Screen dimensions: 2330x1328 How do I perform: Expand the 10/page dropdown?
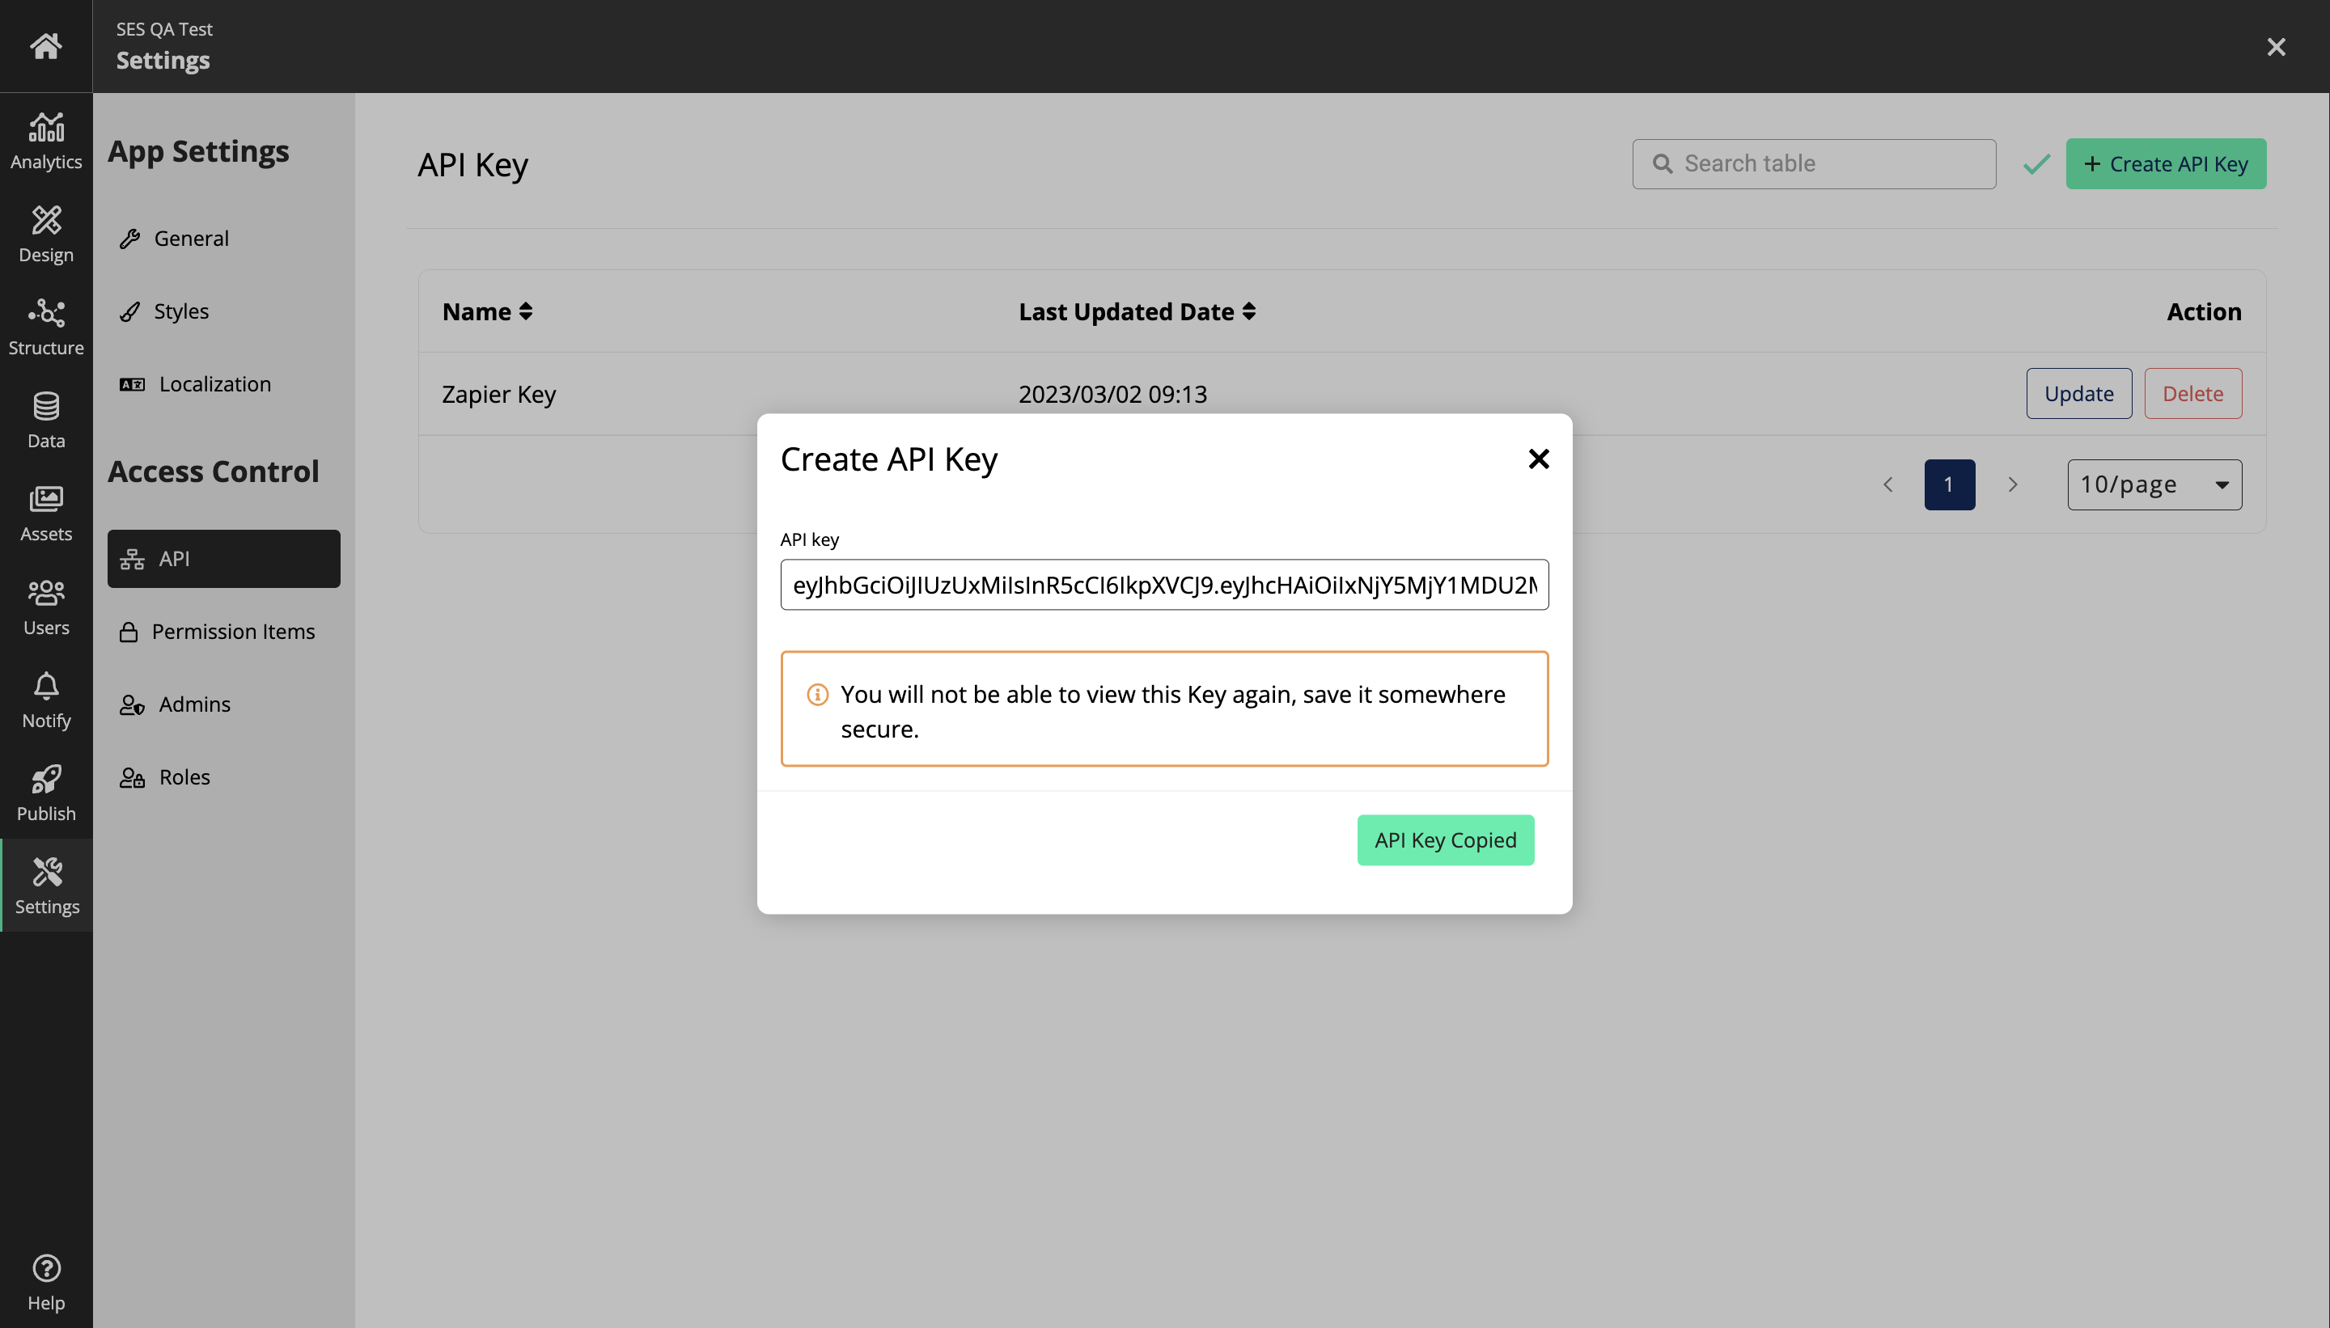click(x=2154, y=484)
